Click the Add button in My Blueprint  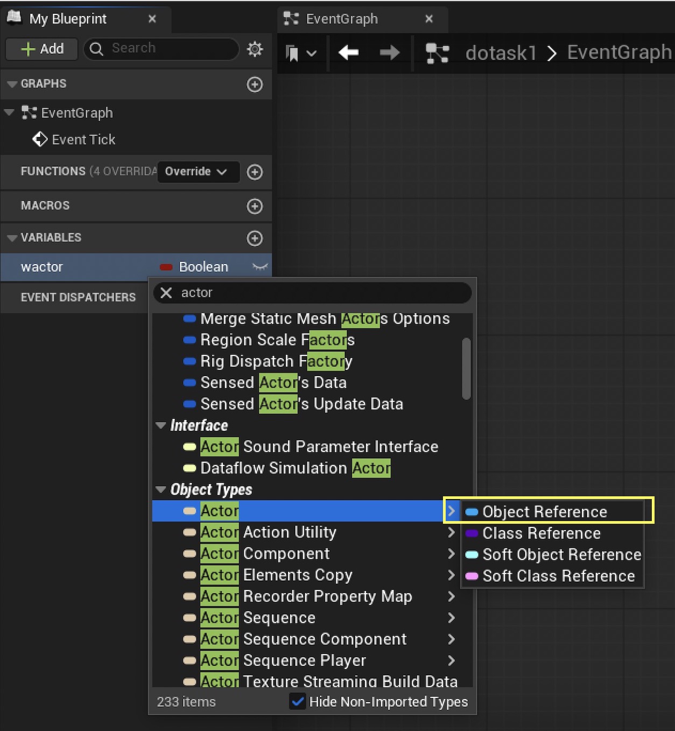[x=42, y=49]
